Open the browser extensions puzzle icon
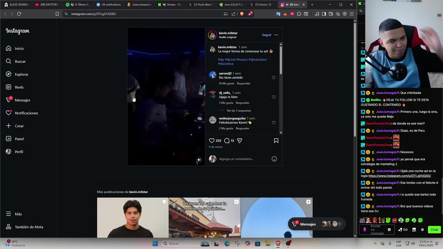Screen dimensions: 443x249 (299, 14)
